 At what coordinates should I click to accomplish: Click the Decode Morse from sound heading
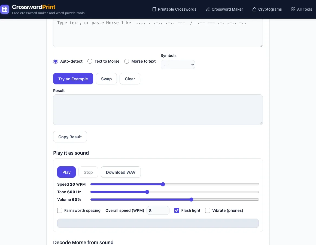click(x=83, y=242)
